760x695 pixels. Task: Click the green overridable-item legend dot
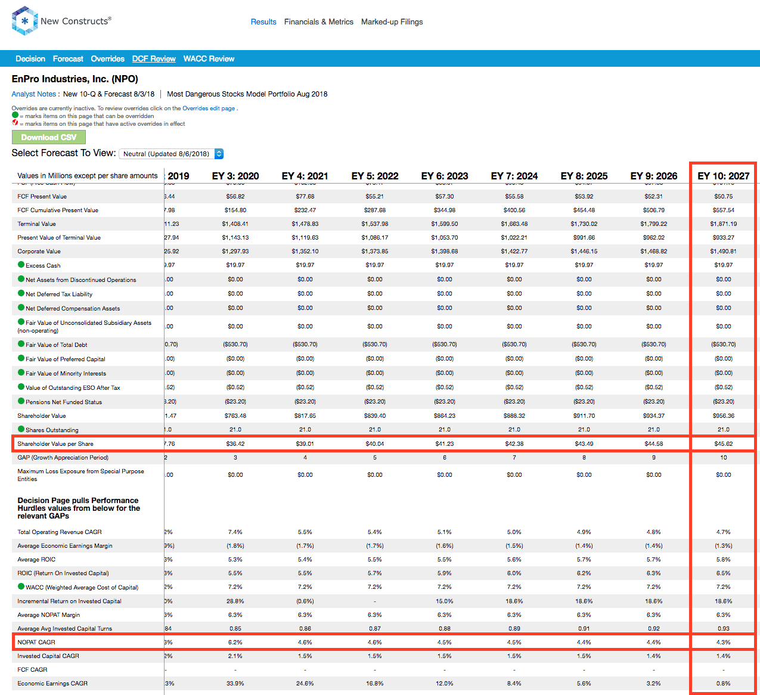[x=15, y=115]
